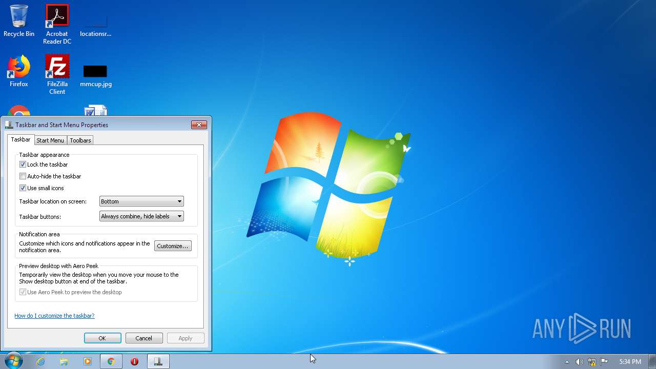Enable Auto-hide the taskbar

click(x=23, y=176)
